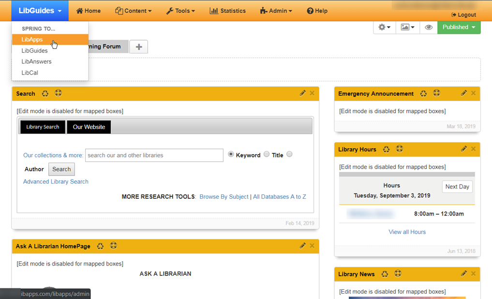This screenshot has width=492, height=299.
Task: Select the Title radio button
Action: (267, 154)
